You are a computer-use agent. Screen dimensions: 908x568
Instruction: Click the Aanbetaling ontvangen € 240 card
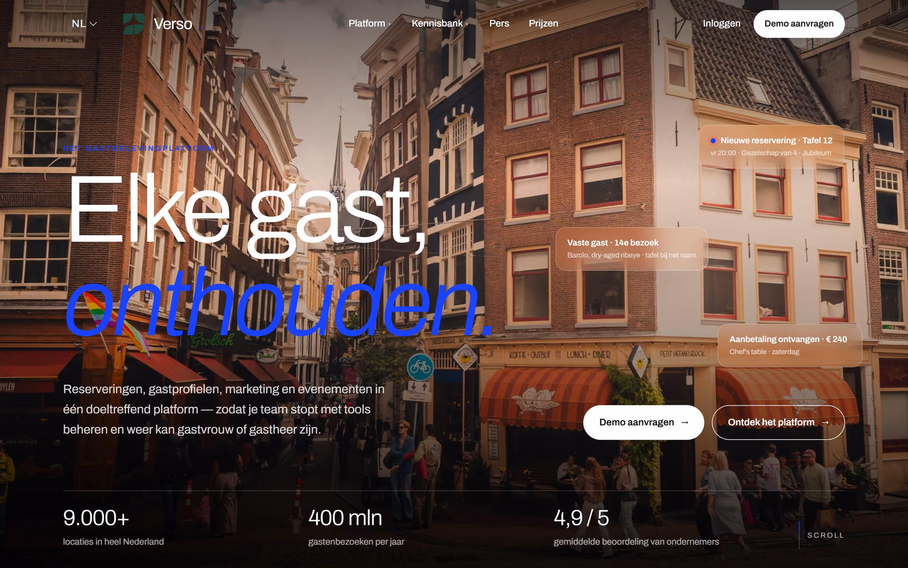coord(789,345)
